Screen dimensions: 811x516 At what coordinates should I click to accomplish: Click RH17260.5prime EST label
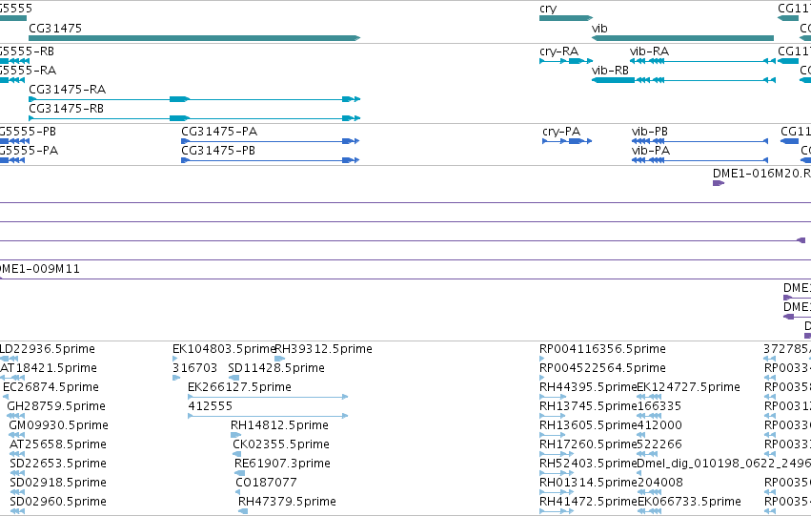(x=588, y=444)
